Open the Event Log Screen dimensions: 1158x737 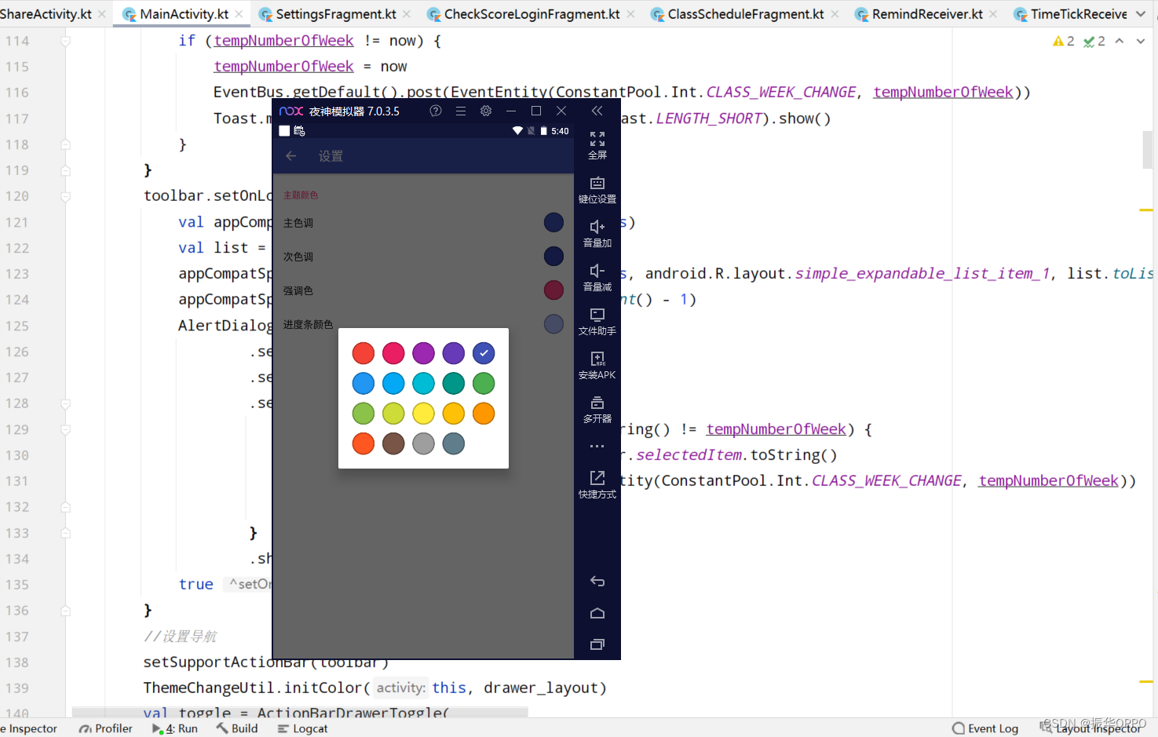[x=985, y=728]
